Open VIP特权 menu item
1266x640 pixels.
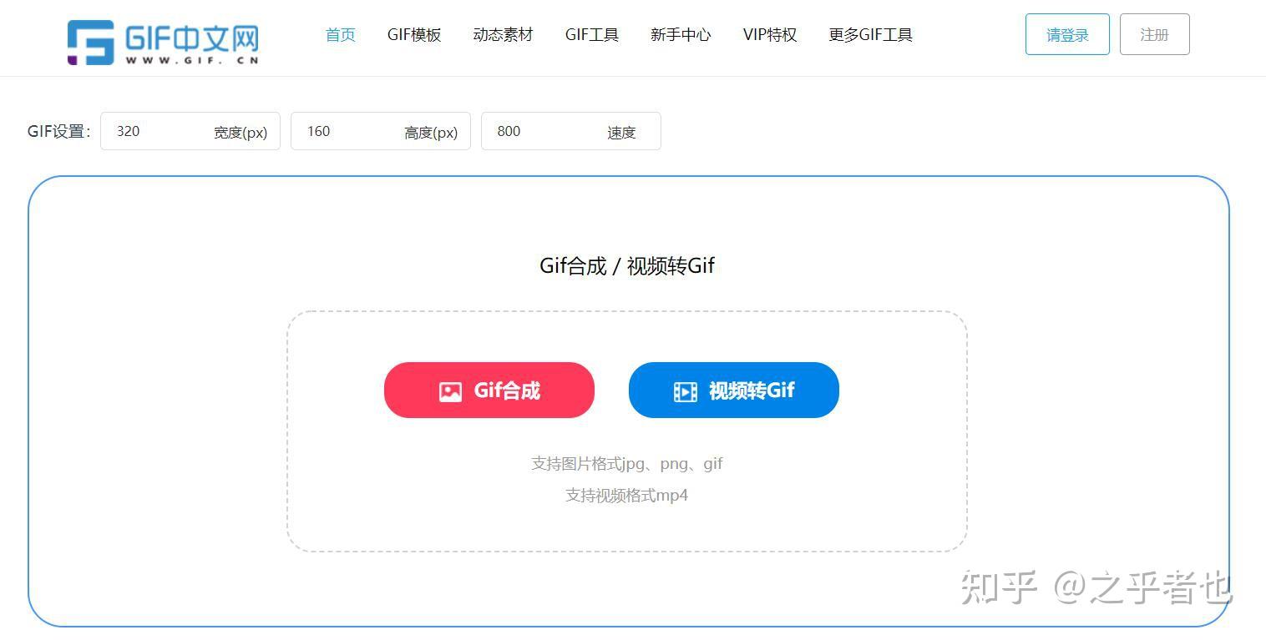click(x=770, y=35)
